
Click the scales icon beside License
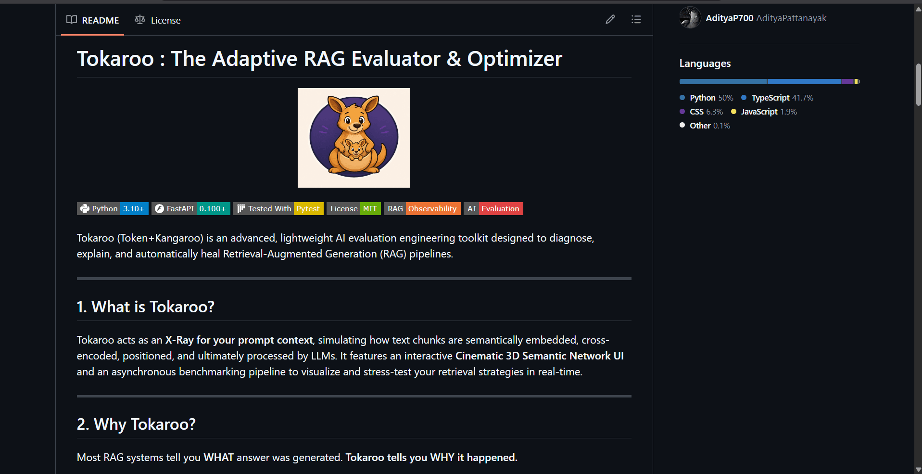(x=140, y=20)
